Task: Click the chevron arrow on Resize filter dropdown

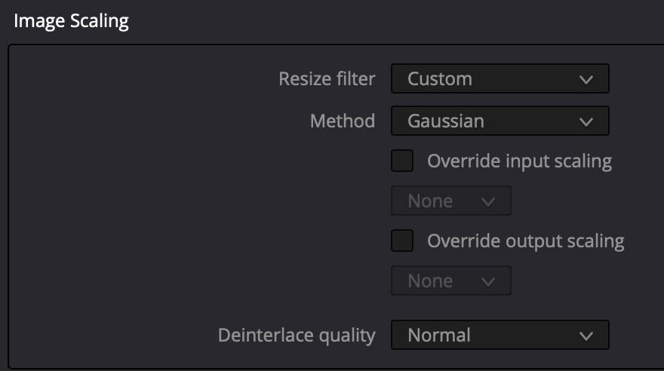Action: point(586,79)
